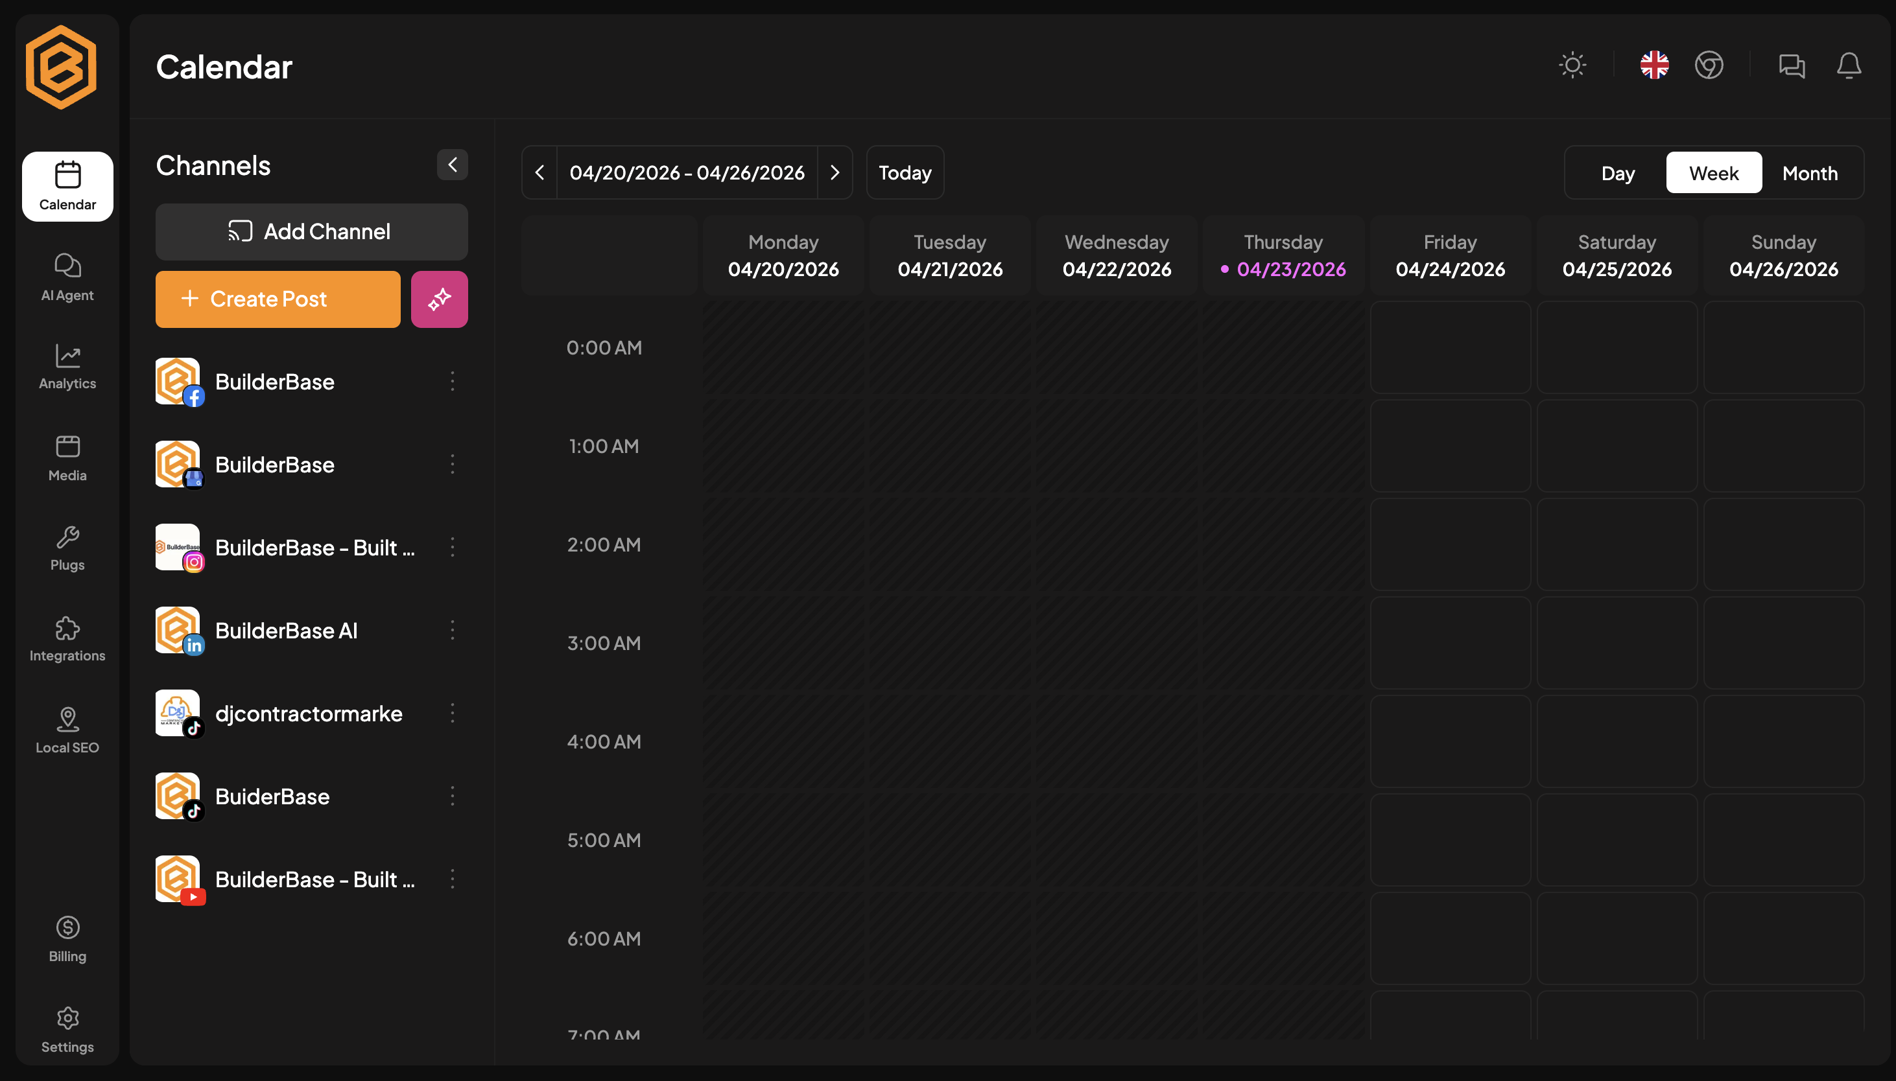Click the pink AI sparkle generate button

[x=439, y=299]
